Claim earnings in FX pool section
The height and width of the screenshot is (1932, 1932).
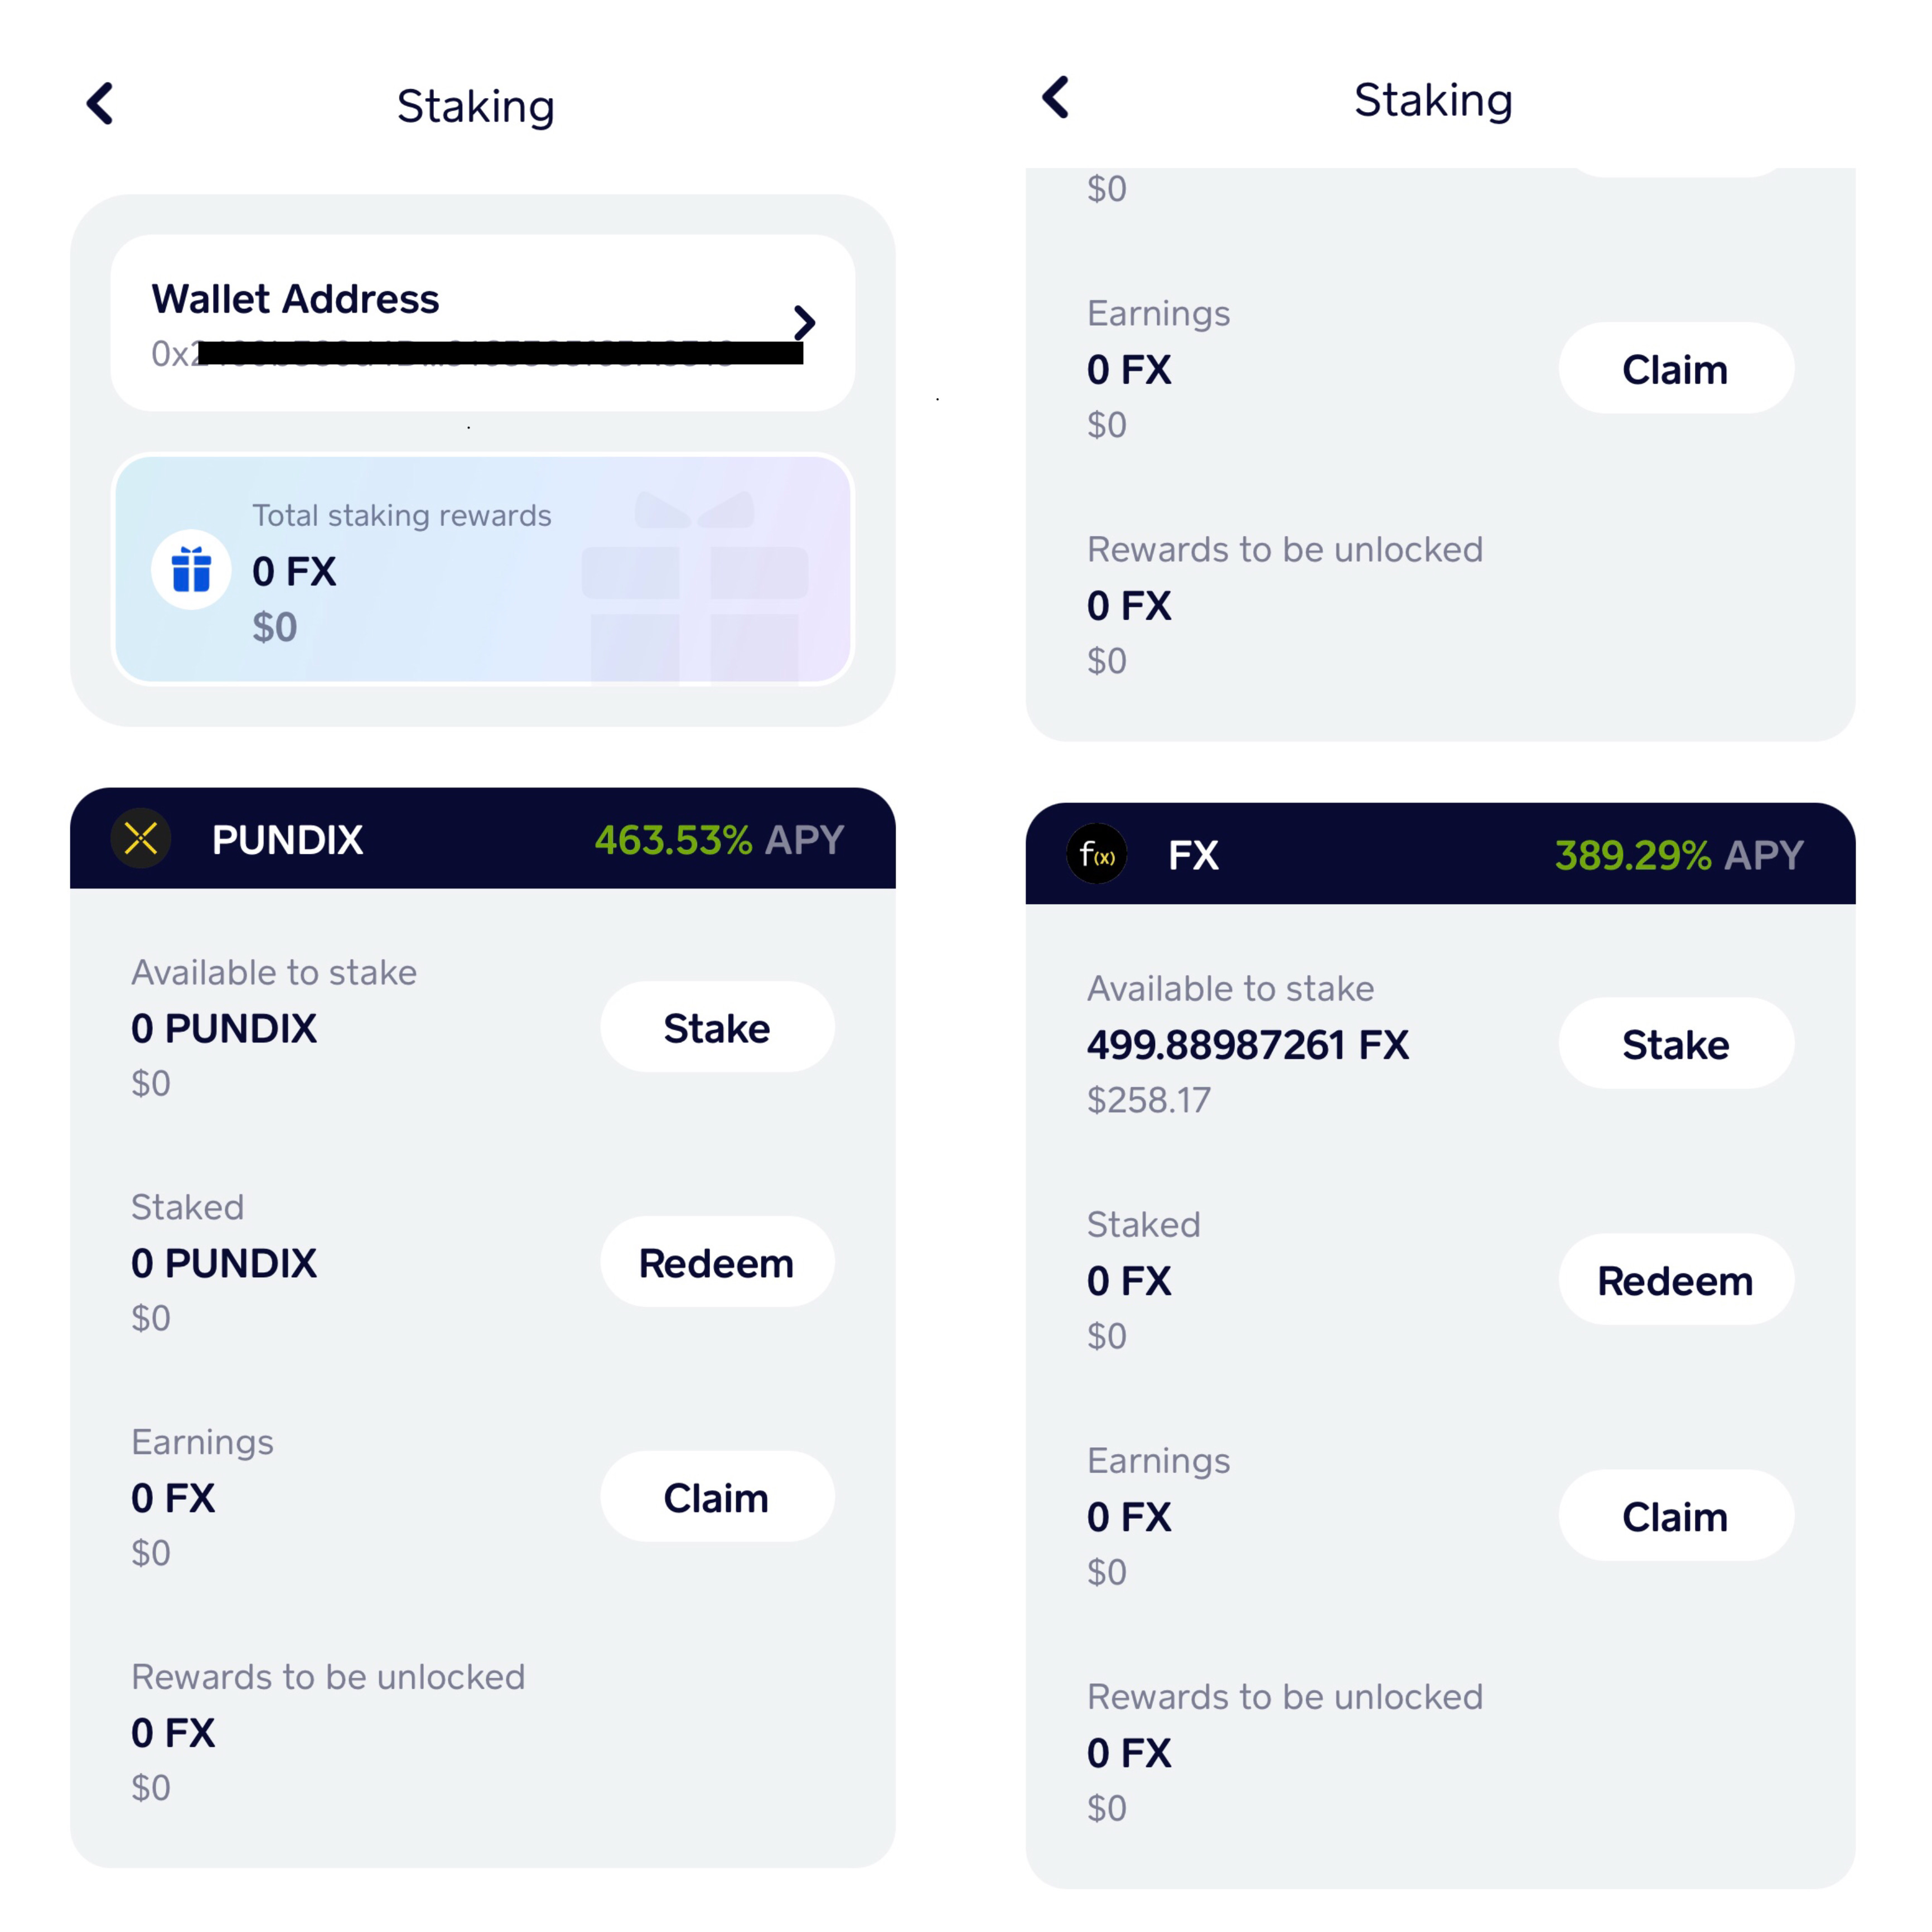point(1676,1516)
